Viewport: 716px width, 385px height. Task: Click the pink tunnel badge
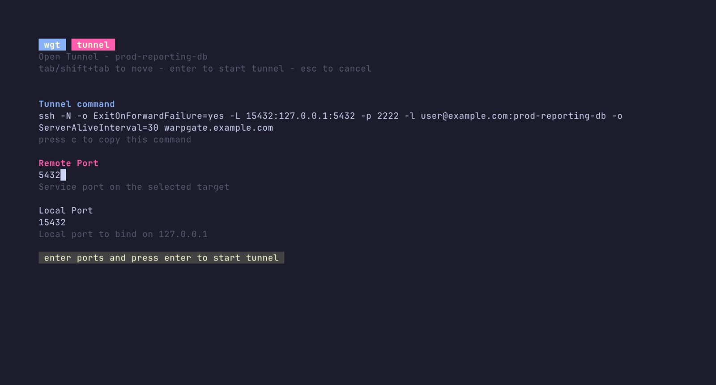coord(93,45)
